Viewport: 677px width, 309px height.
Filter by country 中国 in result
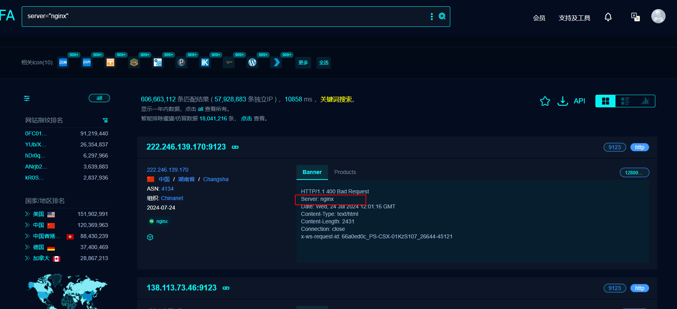(164, 179)
